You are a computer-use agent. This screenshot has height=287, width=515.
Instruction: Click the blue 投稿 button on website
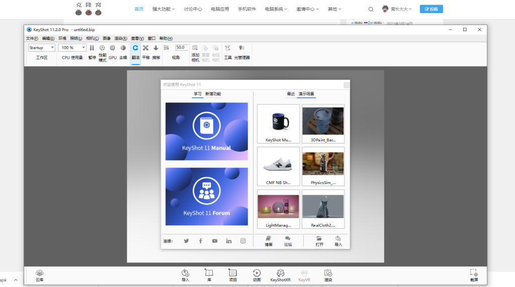431,9
